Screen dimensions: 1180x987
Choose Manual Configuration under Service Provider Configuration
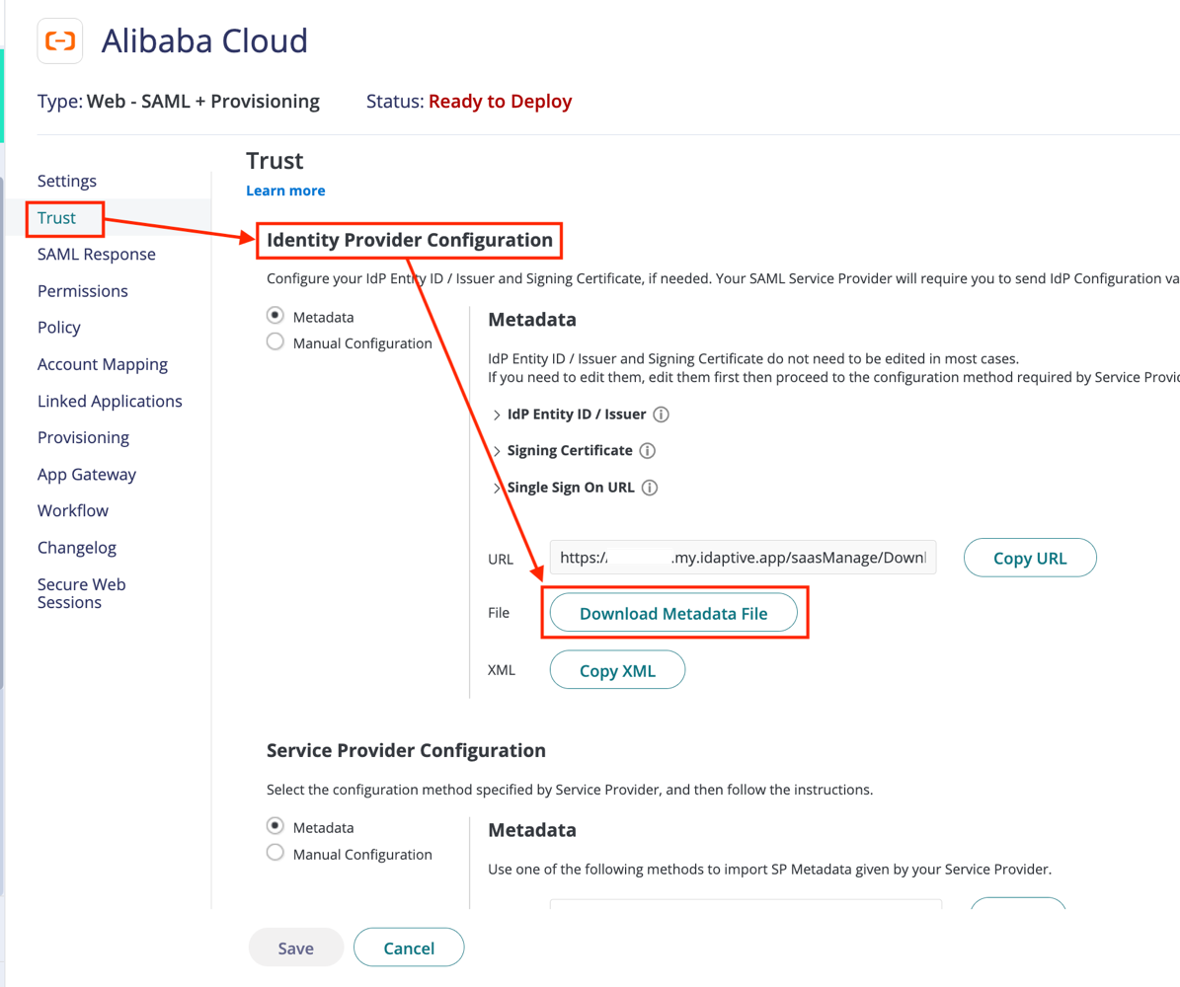(275, 853)
